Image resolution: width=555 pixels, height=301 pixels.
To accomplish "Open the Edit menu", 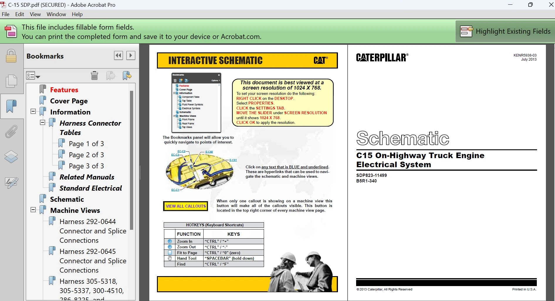I will tap(20, 14).
